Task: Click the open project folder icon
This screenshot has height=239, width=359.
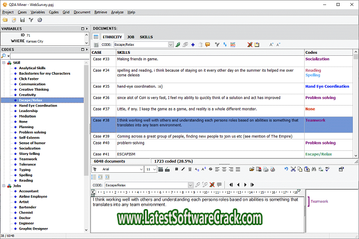Action: [5, 20]
